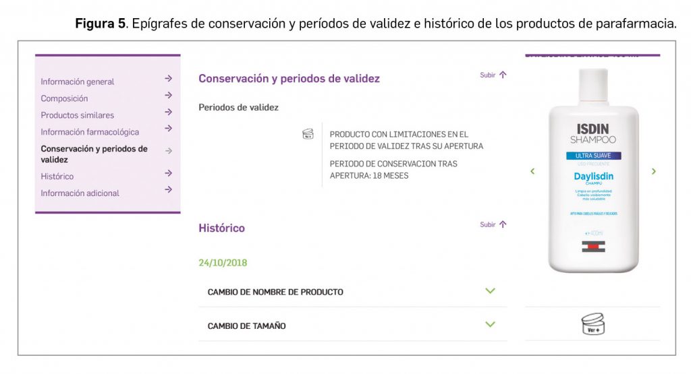Go to Productos similares section
691x374 pixels.
(x=78, y=115)
